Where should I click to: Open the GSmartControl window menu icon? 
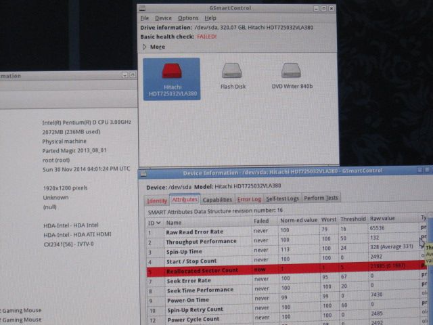[x=142, y=8]
